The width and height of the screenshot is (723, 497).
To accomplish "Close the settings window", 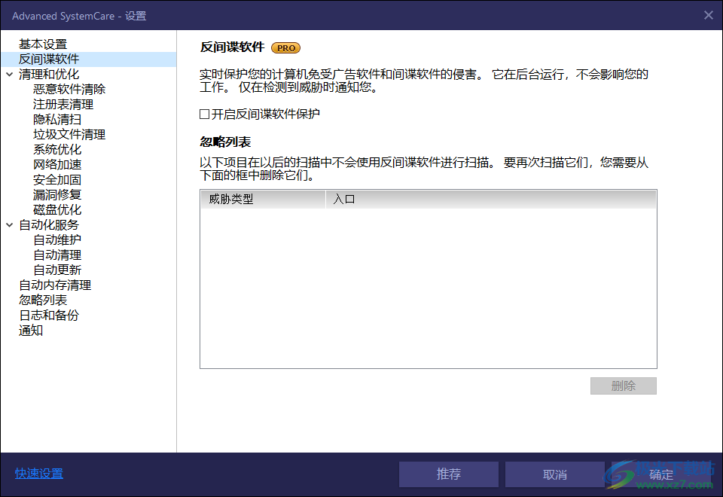I will click(708, 15).
